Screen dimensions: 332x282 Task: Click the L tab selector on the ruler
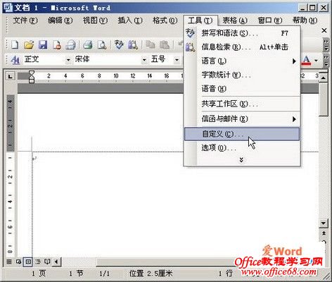coord(10,76)
